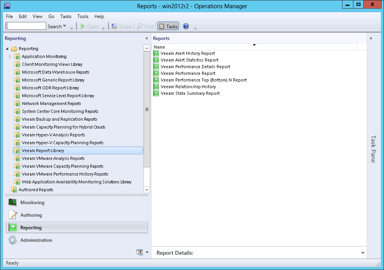The image size is (384, 270).
Task: Select Veeam VMware Performance History Reports folder
Action: pos(65,174)
